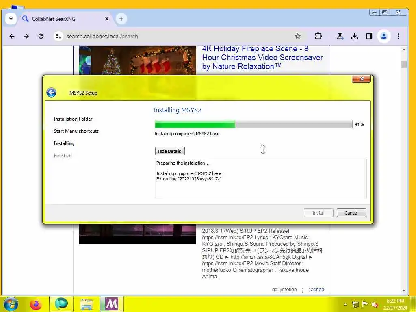Open Chrome downloads icon

354,36
